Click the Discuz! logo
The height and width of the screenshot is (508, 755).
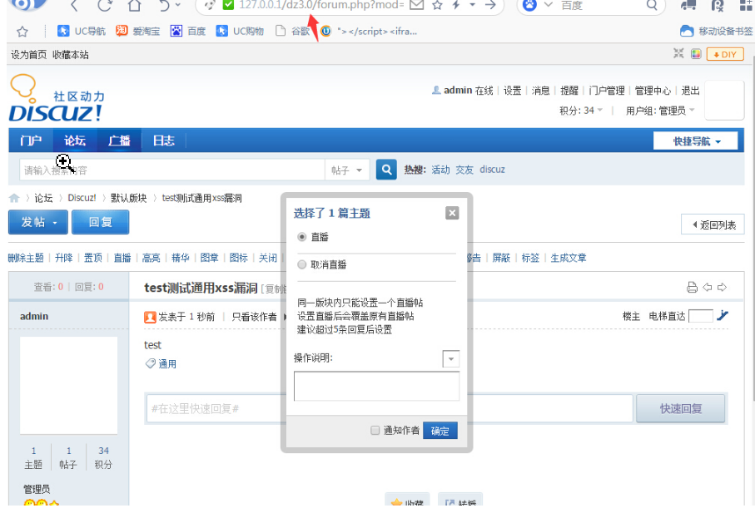coord(57,99)
